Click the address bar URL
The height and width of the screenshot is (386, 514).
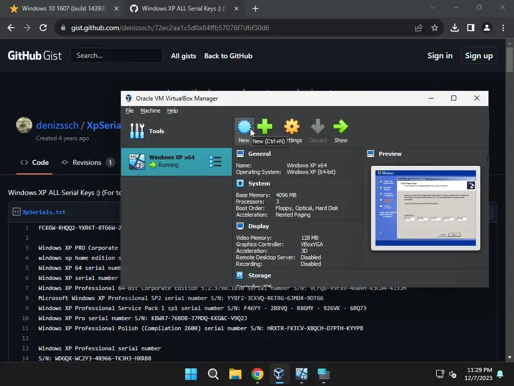[x=170, y=28]
